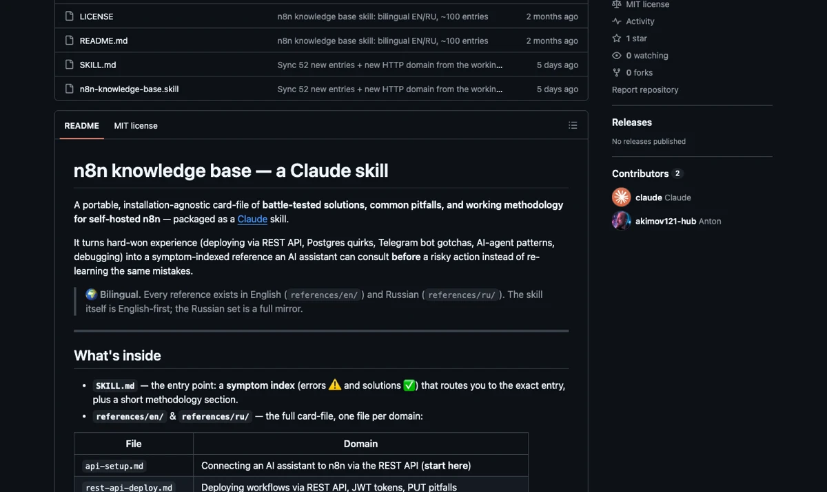Click the file icon beside README.md
Image resolution: width=827 pixels, height=492 pixels.
(69, 41)
